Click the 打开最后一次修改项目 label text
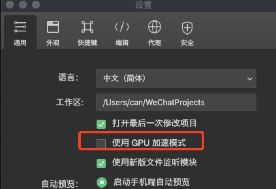 pyautogui.click(x=154, y=123)
